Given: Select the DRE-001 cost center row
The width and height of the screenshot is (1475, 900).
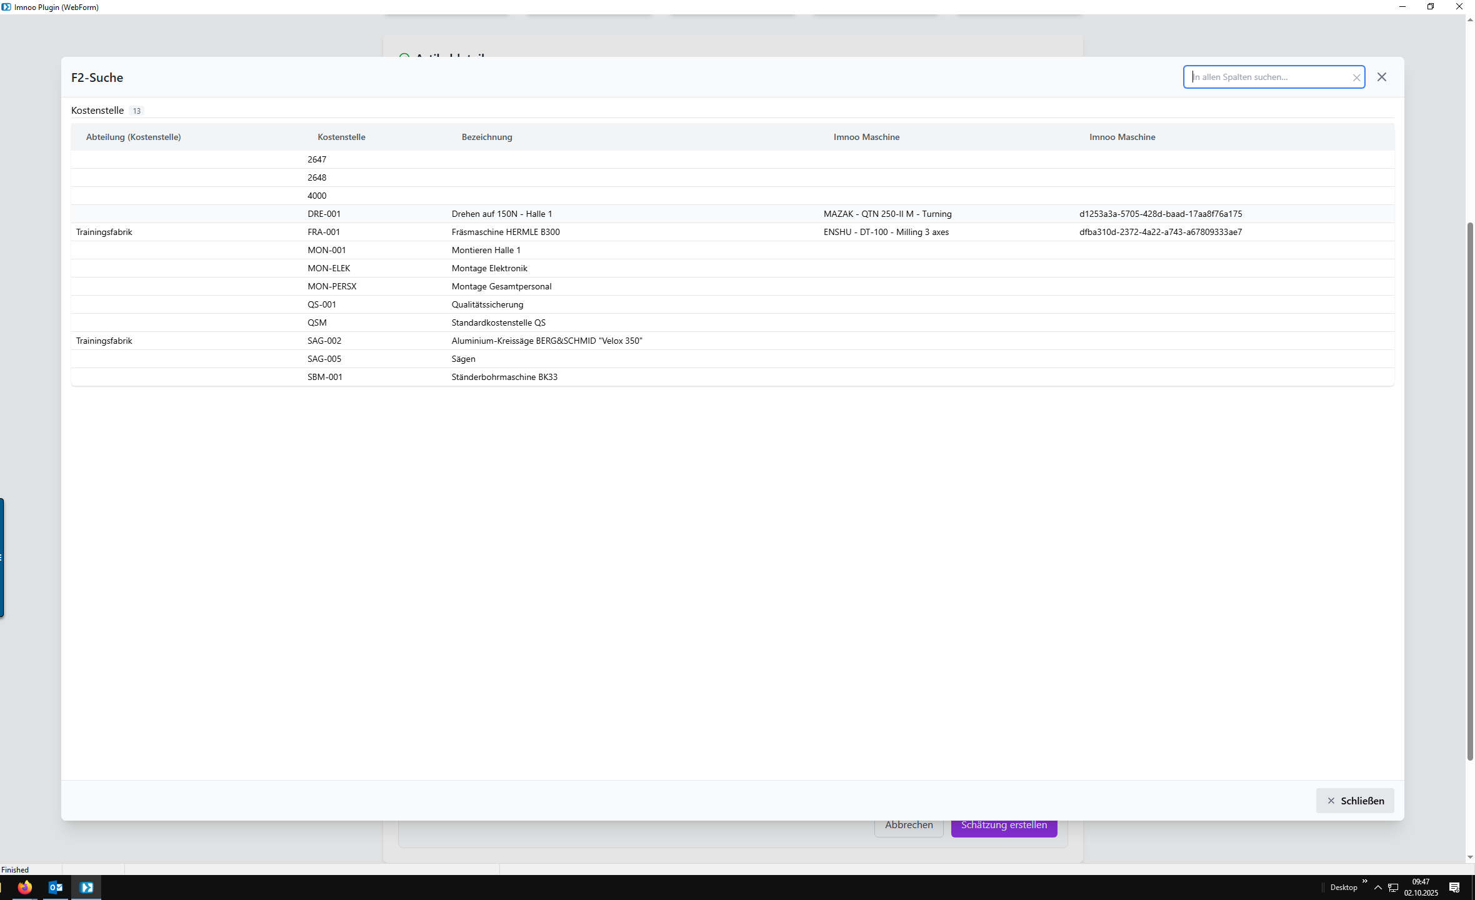Looking at the screenshot, I should 324,214.
